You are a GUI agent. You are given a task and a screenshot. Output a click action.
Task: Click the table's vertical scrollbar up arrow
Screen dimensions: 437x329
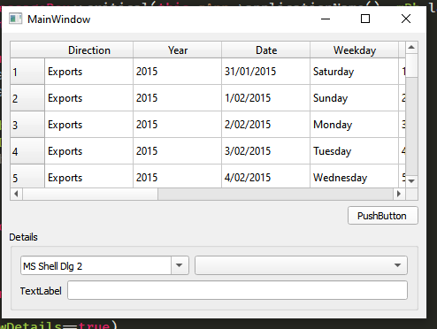point(411,48)
